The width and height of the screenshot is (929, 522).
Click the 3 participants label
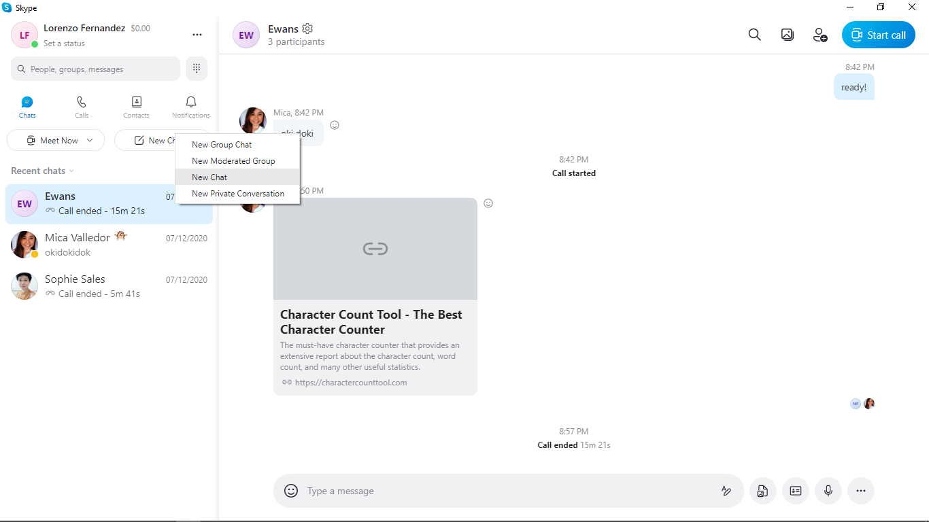296,42
